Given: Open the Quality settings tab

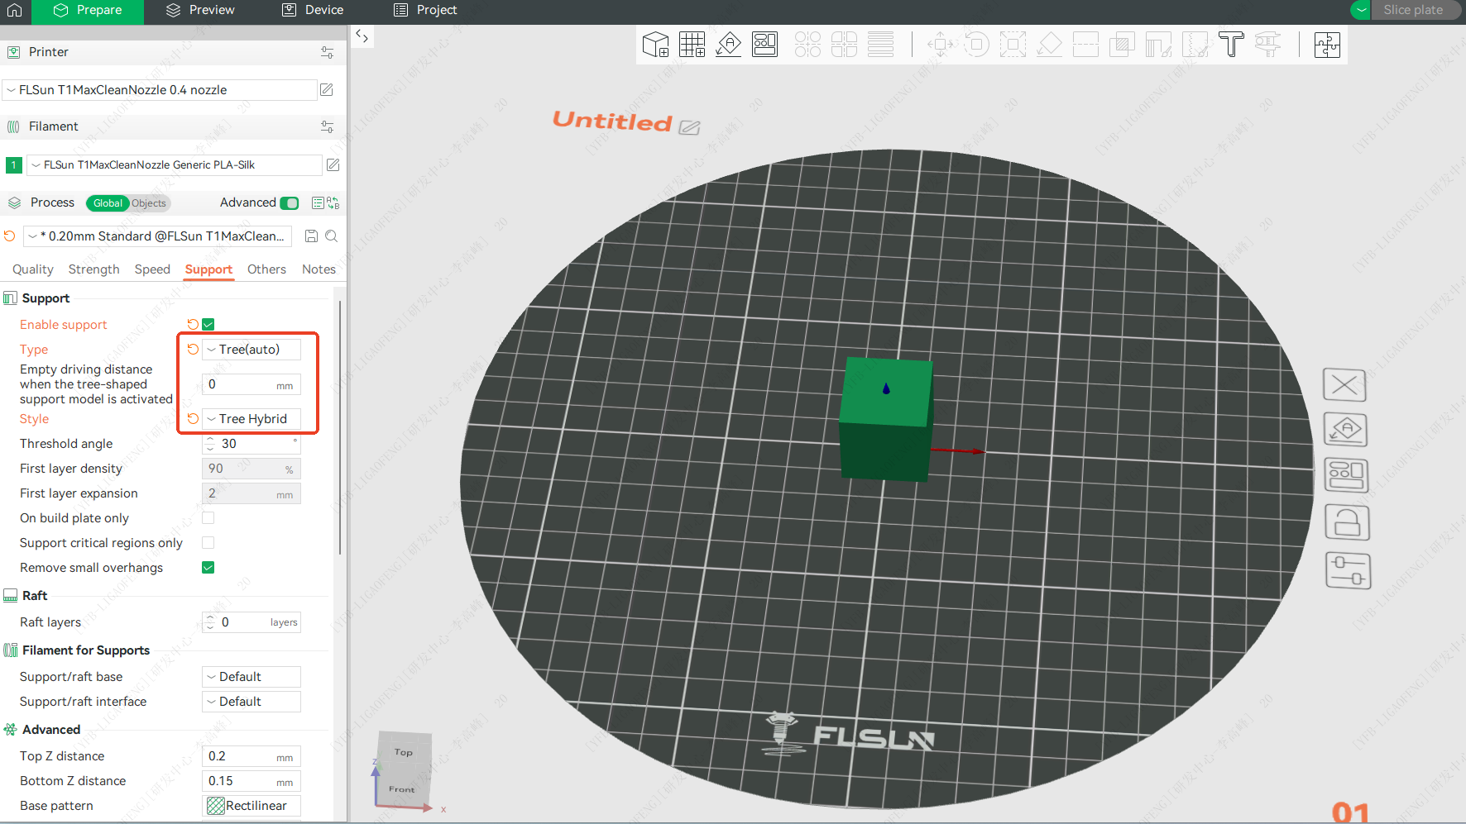Looking at the screenshot, I should (x=33, y=269).
